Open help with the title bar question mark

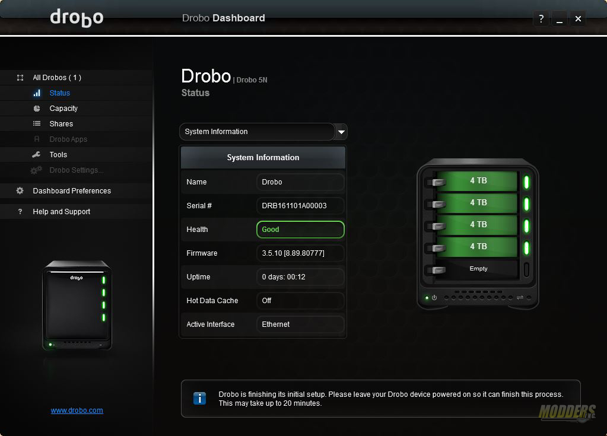tap(541, 18)
